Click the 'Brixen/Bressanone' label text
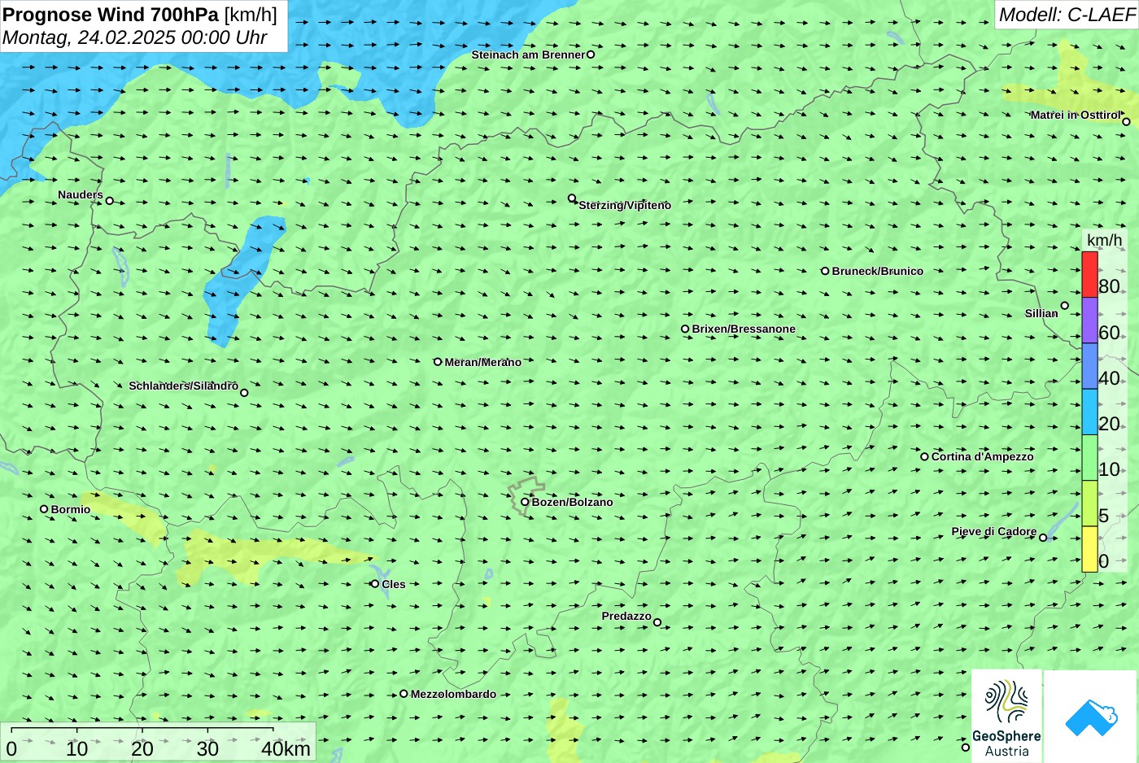This screenshot has width=1139, height=763. click(744, 329)
